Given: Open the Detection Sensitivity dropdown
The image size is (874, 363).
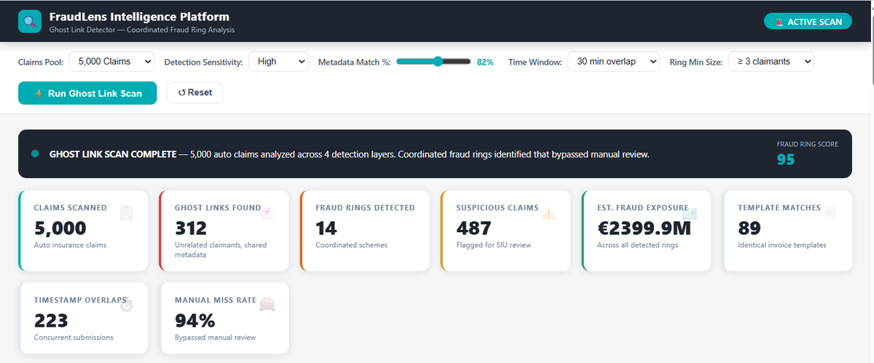Looking at the screenshot, I should tap(278, 62).
